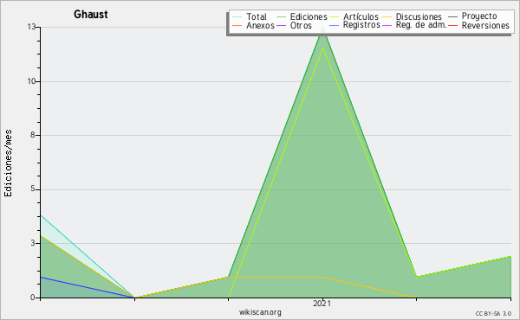Viewport: 520px width, 320px height.
Task: Click the orange line swatch beside Anexos
Action: (237, 25)
